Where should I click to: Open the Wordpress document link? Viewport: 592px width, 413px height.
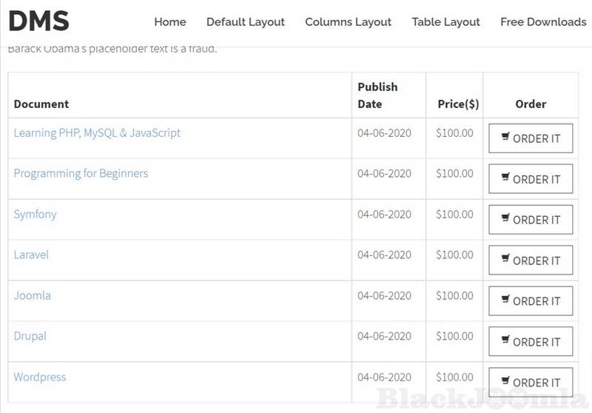coord(40,377)
